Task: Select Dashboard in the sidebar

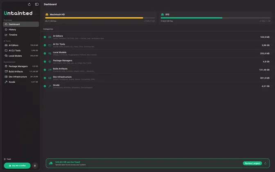Action: tap(21, 24)
